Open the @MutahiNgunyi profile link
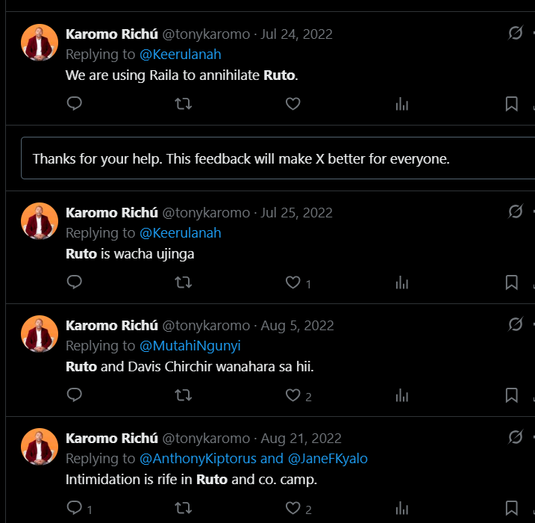Screen dimensions: 535x523 coord(190,346)
